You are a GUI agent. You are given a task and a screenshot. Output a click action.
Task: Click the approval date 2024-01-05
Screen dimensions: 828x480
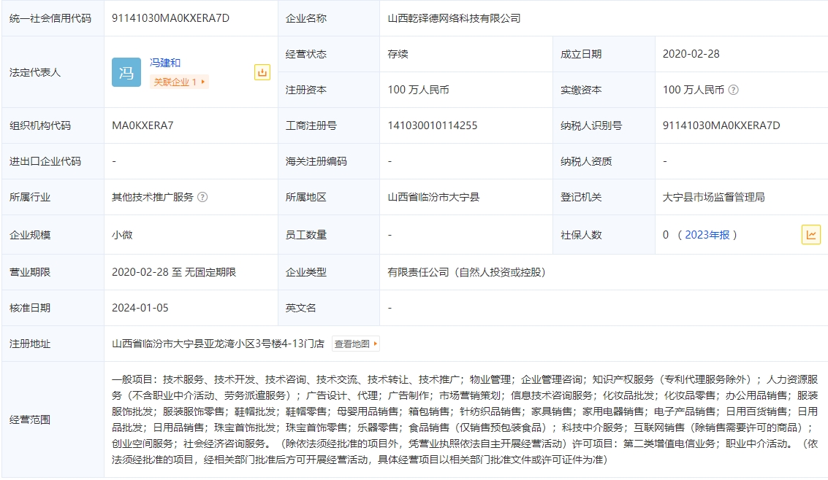coord(140,308)
